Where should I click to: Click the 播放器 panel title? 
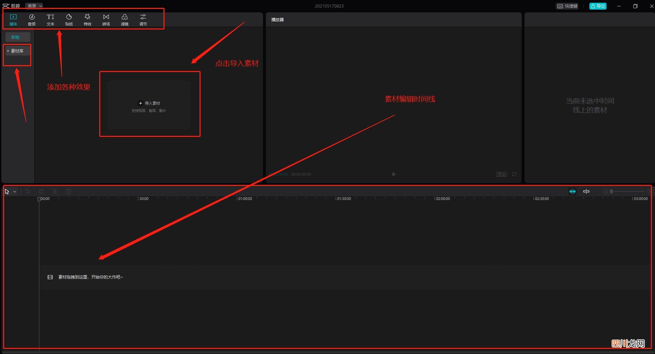click(278, 20)
